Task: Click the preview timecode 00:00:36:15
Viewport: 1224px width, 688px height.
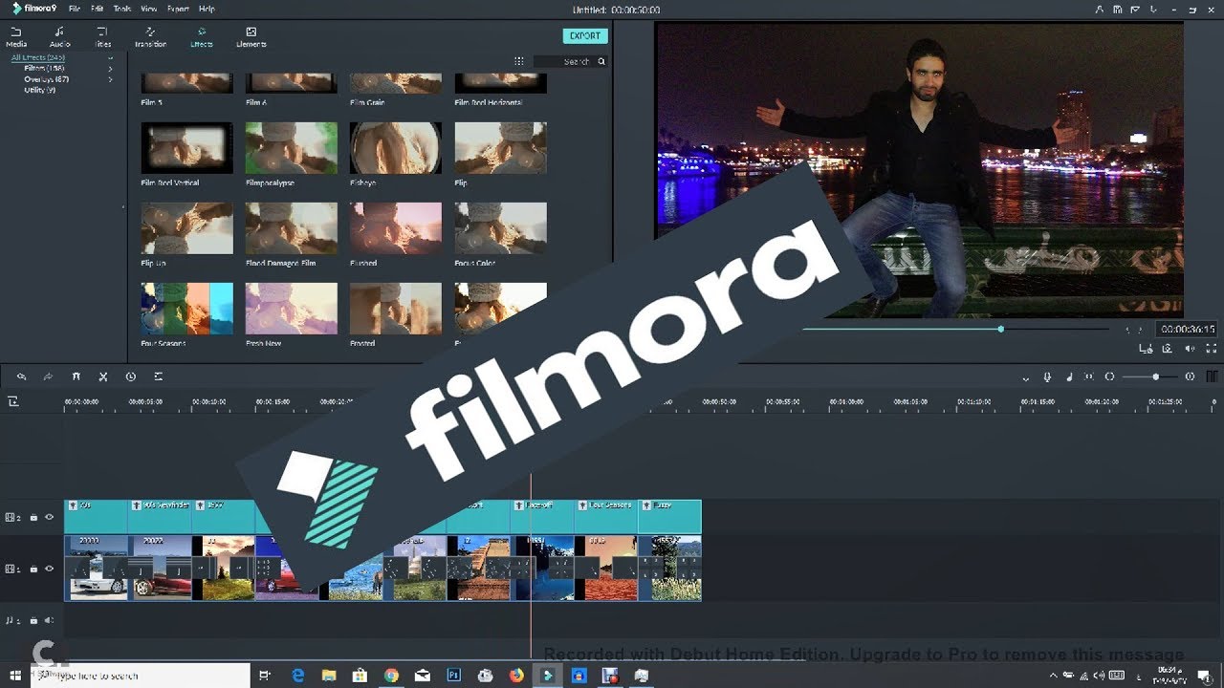Action: click(x=1188, y=329)
